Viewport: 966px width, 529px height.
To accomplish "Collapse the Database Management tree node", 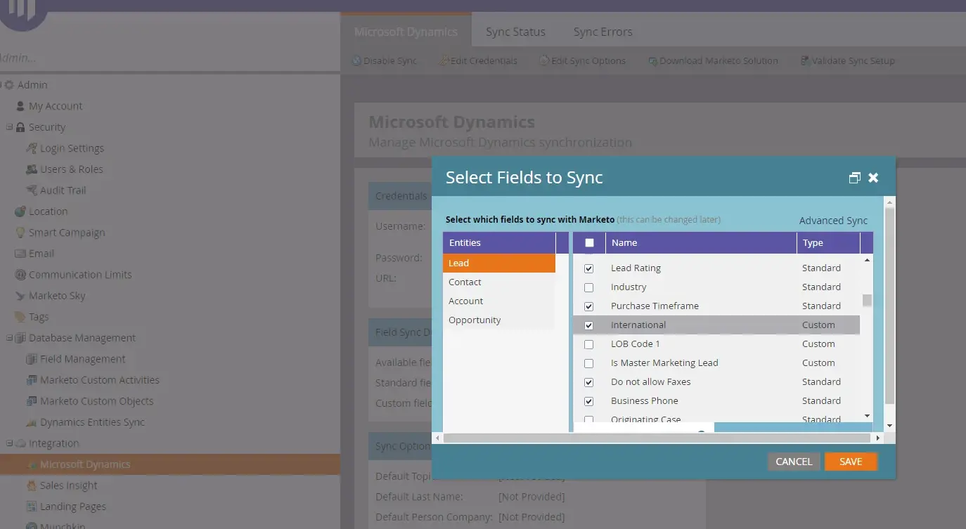I will tap(9, 338).
